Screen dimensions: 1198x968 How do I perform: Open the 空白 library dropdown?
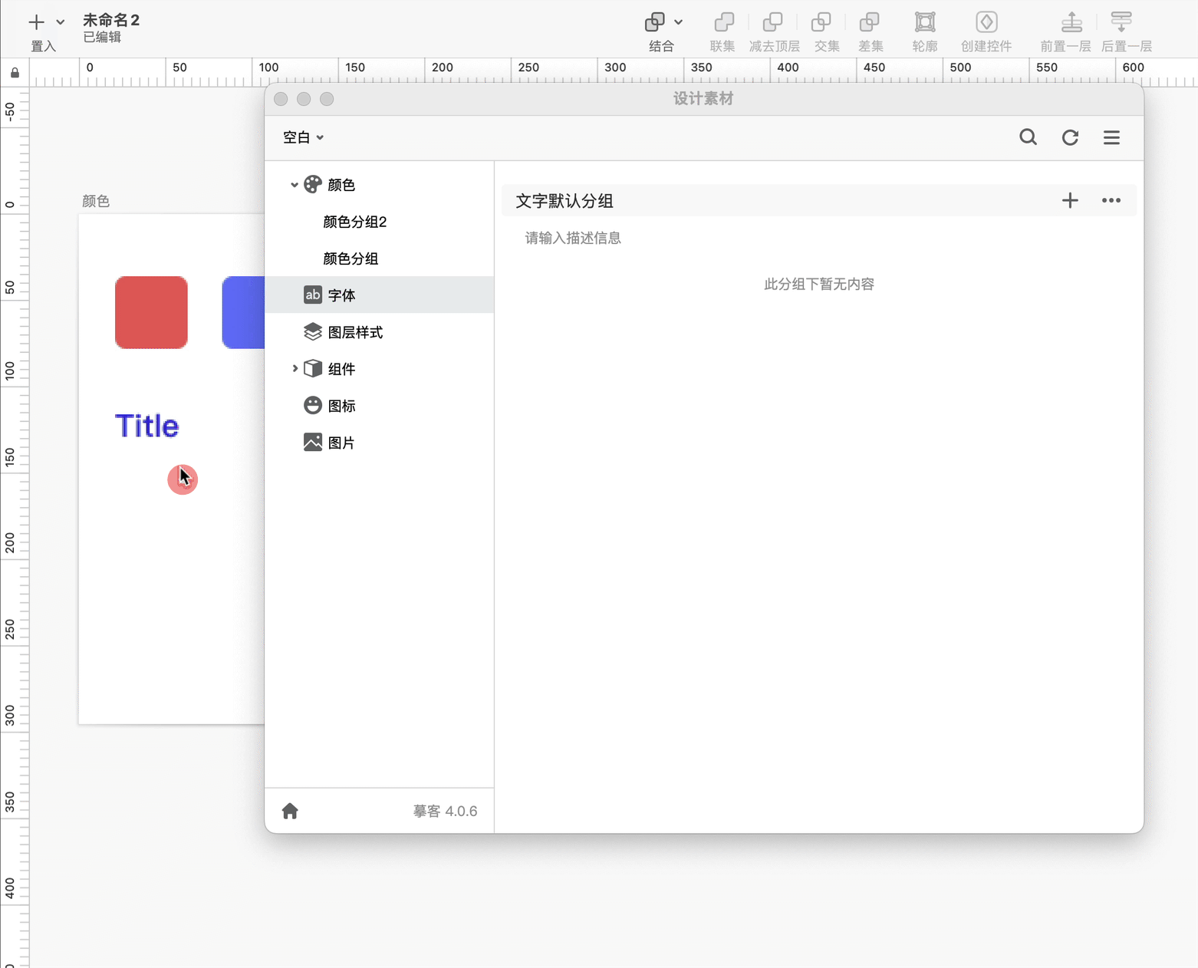tap(303, 137)
